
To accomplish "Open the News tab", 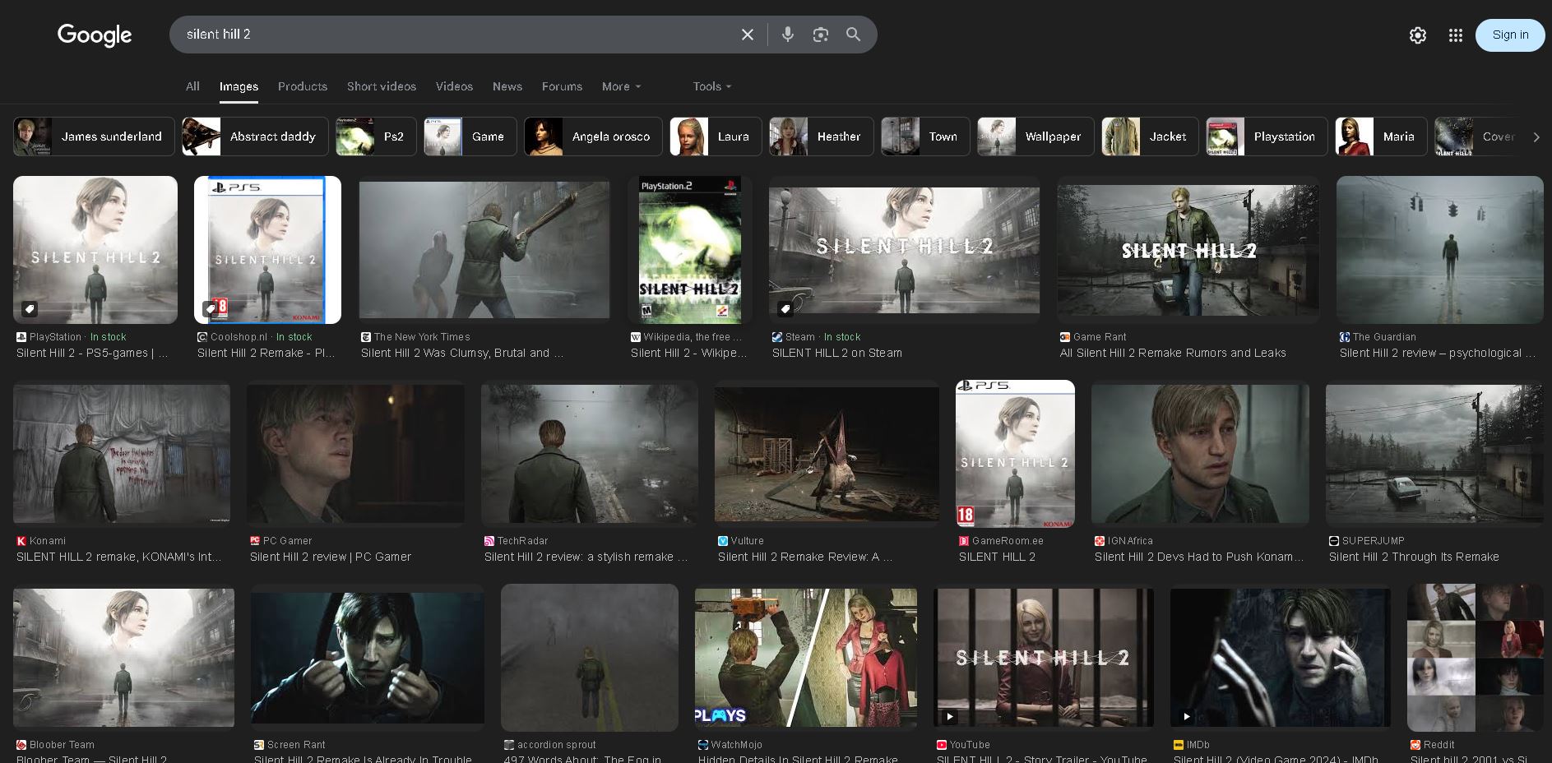I will click(507, 86).
